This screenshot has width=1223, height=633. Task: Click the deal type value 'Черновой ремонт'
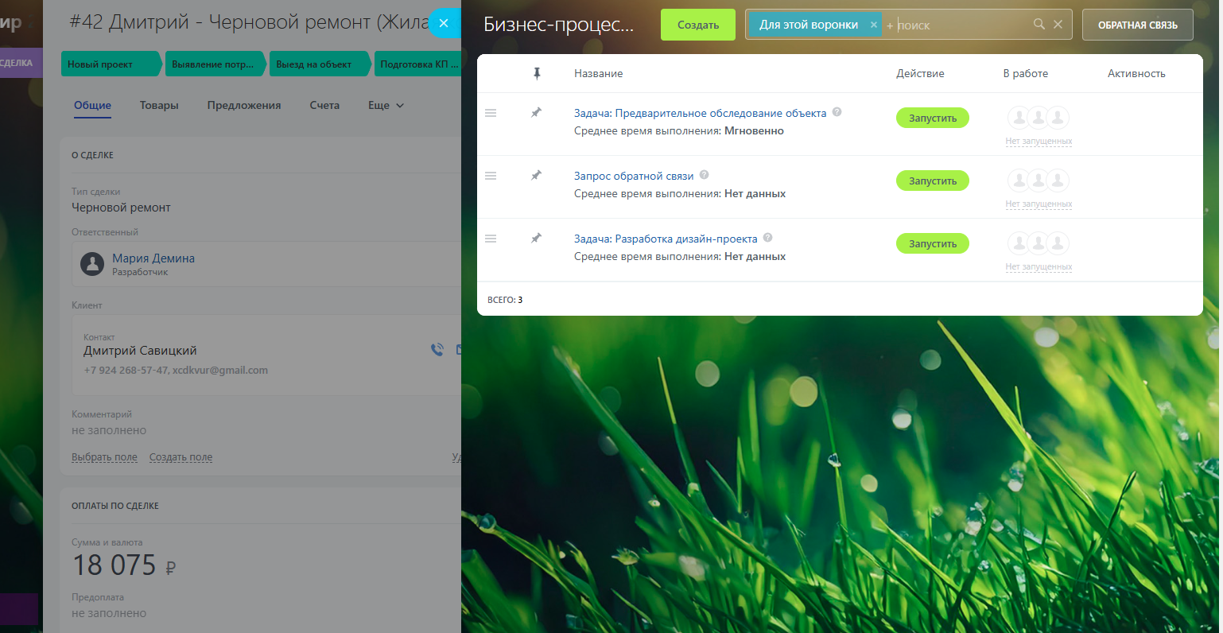coord(121,208)
